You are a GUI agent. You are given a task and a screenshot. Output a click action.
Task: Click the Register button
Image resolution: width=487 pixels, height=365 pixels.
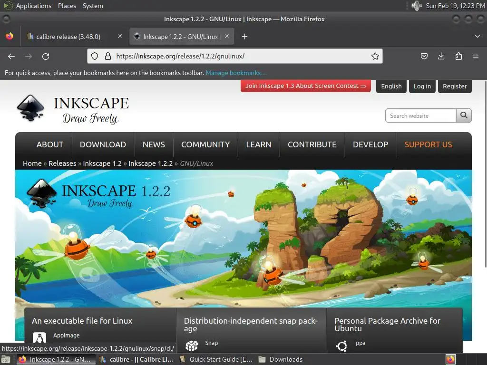click(455, 86)
